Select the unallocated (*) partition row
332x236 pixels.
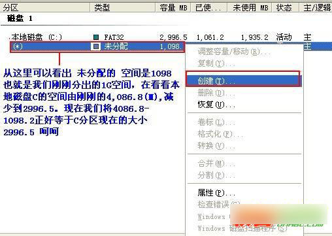[97, 46]
